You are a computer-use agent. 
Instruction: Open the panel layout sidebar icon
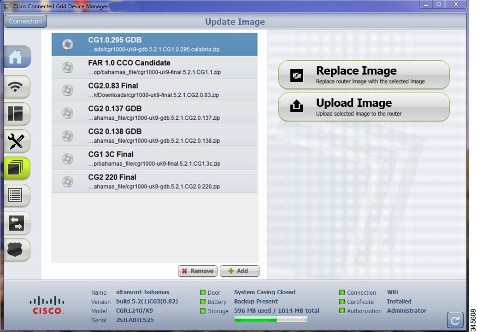pos(17,114)
